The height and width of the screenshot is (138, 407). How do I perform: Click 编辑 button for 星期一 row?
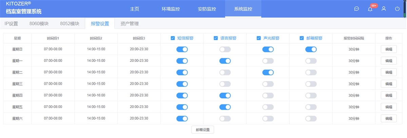[x=389, y=61]
